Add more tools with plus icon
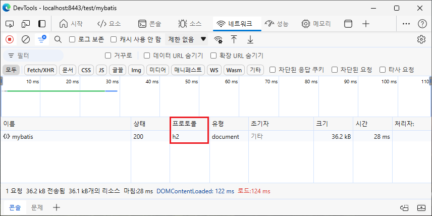The image size is (432, 216). pyautogui.click(x=365, y=24)
